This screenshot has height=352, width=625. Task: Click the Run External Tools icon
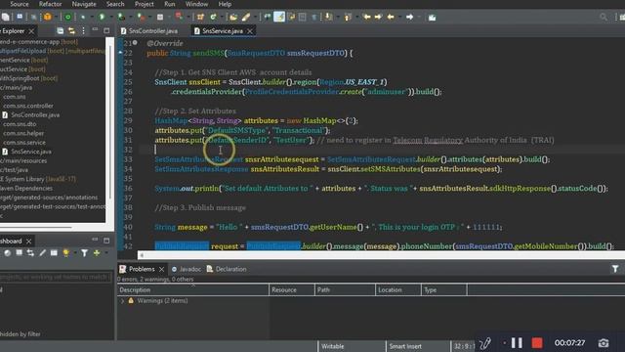pos(141,17)
